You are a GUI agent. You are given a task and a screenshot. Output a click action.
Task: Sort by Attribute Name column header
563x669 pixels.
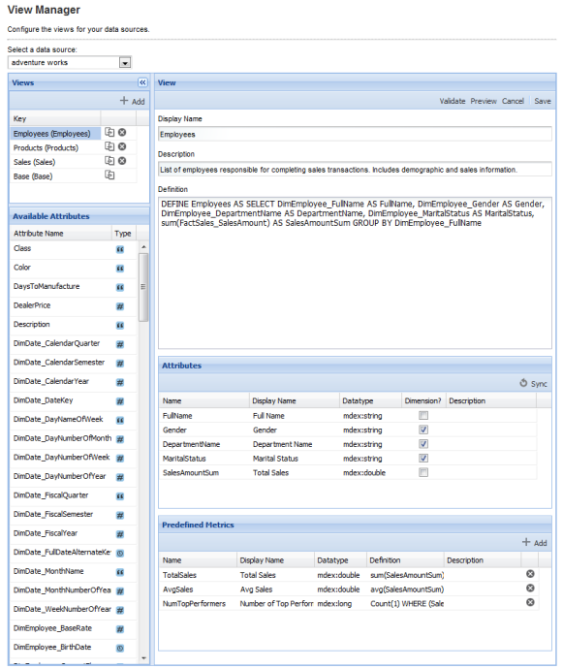61,234
